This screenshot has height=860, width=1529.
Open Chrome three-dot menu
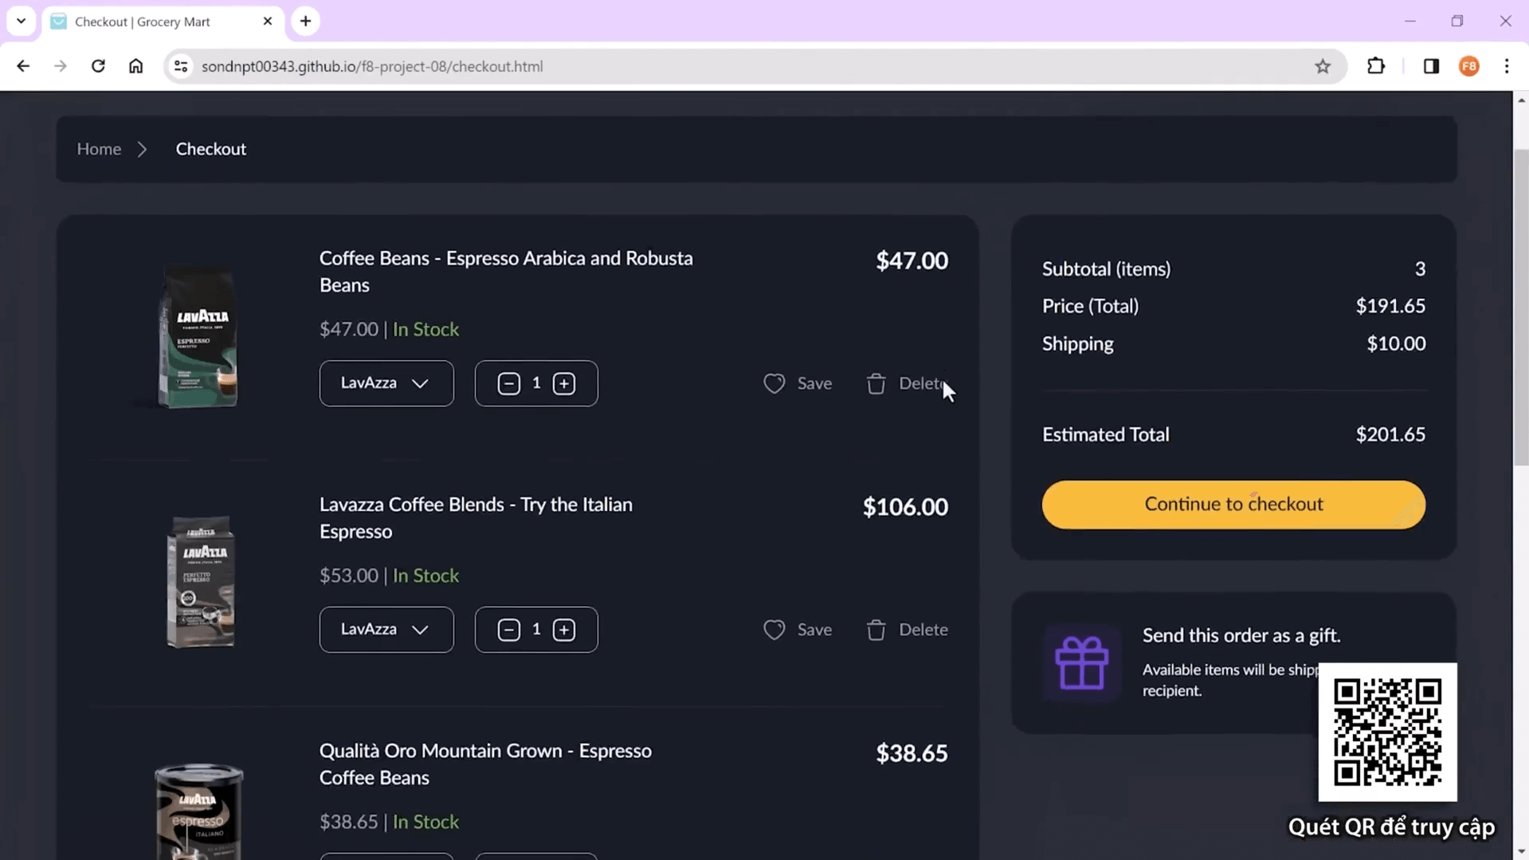pos(1506,66)
